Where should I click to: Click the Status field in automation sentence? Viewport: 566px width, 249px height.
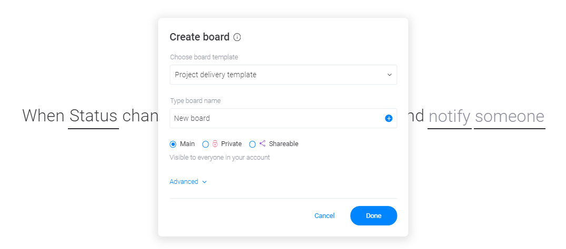(94, 117)
